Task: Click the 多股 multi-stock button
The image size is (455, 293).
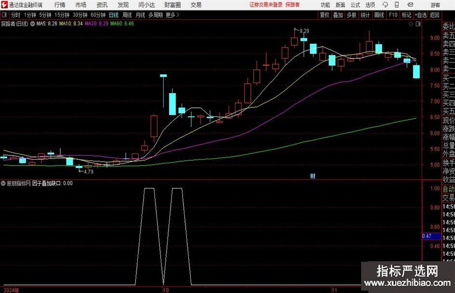Action: pos(351,15)
